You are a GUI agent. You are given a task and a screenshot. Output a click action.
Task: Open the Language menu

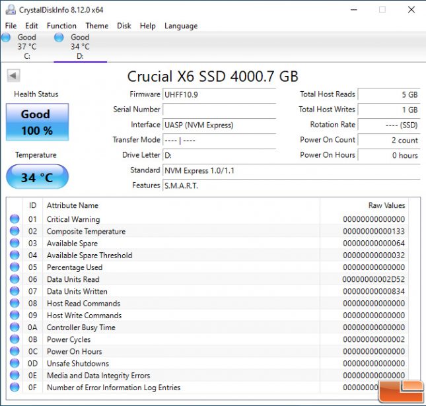[x=181, y=26]
